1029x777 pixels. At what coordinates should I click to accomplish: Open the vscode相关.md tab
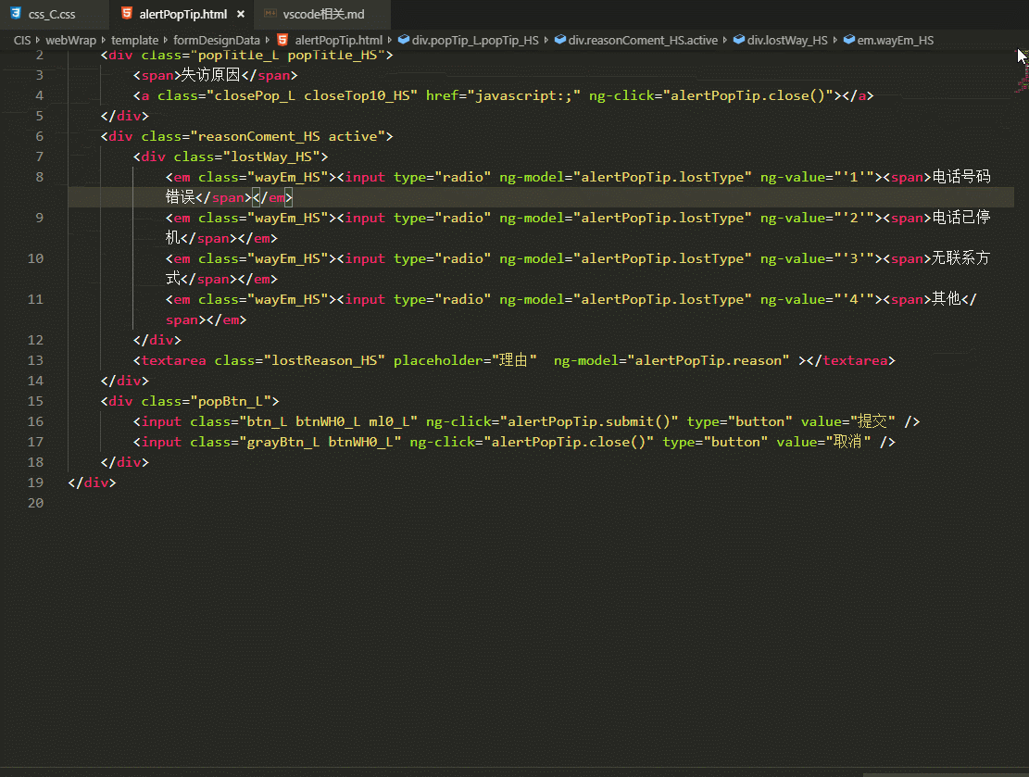coord(323,14)
